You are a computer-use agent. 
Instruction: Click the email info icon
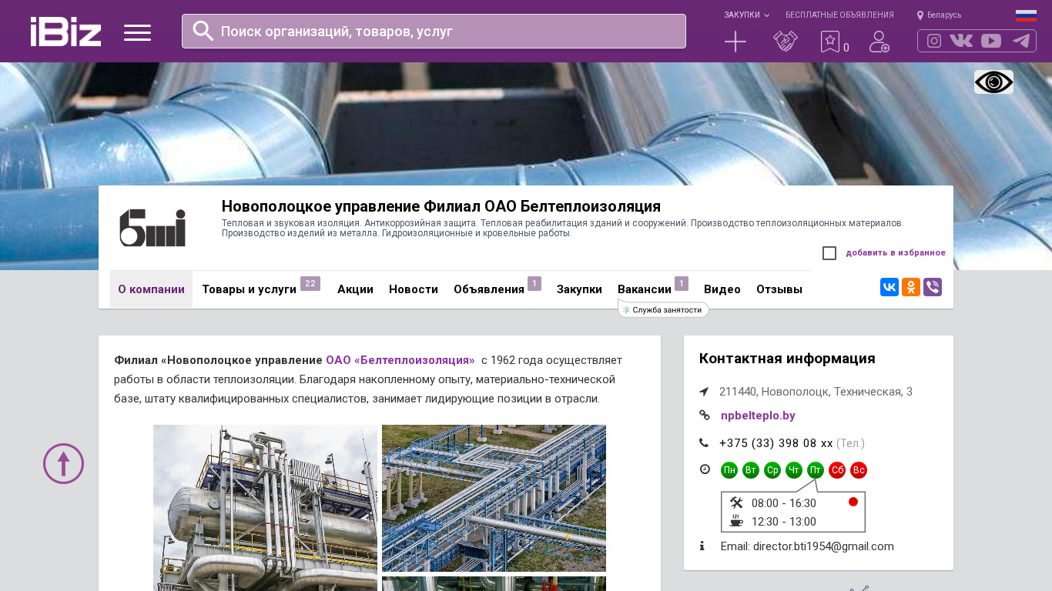click(702, 546)
